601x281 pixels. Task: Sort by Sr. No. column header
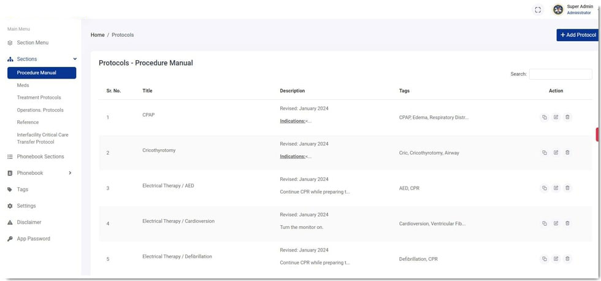(x=113, y=91)
